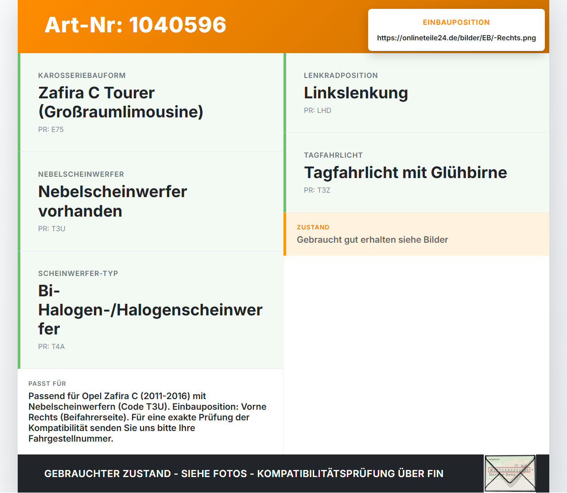Open the Einbauposition image URL

tap(456, 38)
